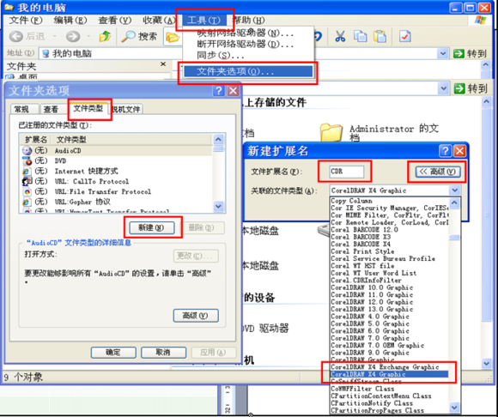Image resolution: width=498 pixels, height=417 pixels.
Task: Open the 查看(V) menu in menu bar
Action: 115,21
